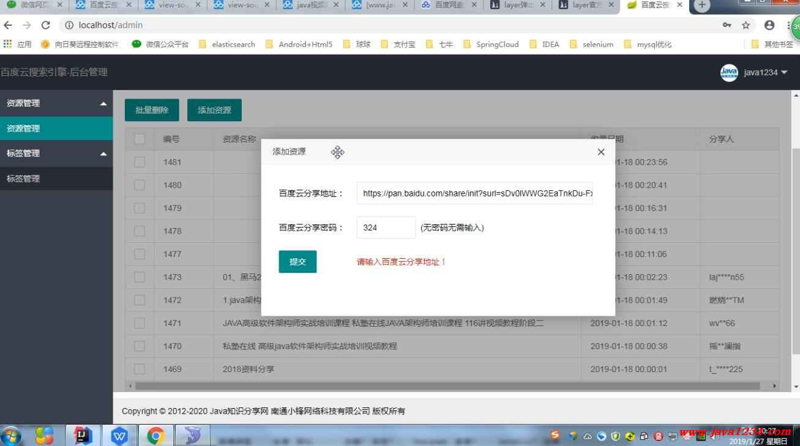Open the 其他书签 folder
Screen dimensions: 800x446
772,44
